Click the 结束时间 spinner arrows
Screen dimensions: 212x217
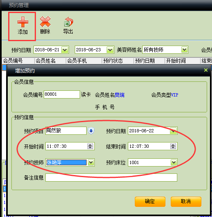pos(173,146)
